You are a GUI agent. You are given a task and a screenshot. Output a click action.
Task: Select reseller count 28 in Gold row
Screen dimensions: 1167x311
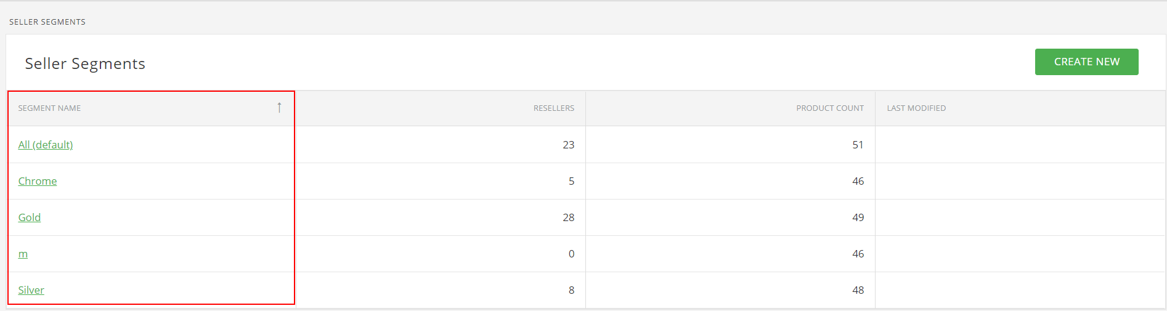(568, 217)
